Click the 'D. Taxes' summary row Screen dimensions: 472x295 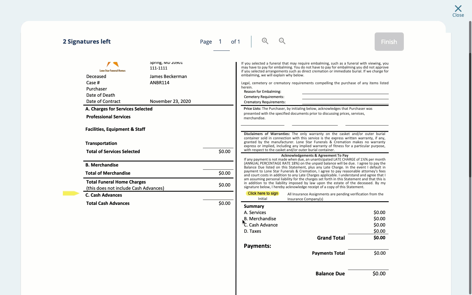(x=315, y=231)
